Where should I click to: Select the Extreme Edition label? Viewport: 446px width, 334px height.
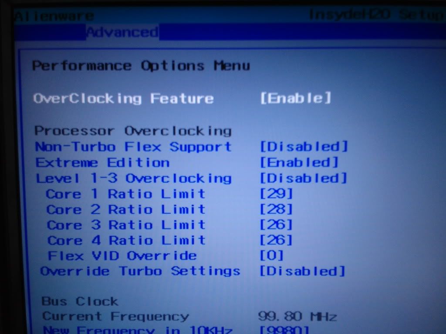pyautogui.click(x=102, y=163)
